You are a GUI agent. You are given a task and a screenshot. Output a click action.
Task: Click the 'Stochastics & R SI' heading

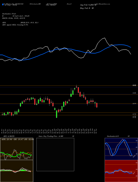click(x=118, y=136)
